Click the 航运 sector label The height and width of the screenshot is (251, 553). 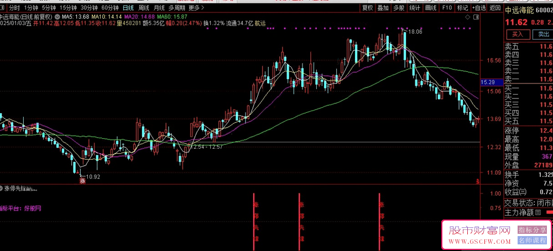[260, 23]
